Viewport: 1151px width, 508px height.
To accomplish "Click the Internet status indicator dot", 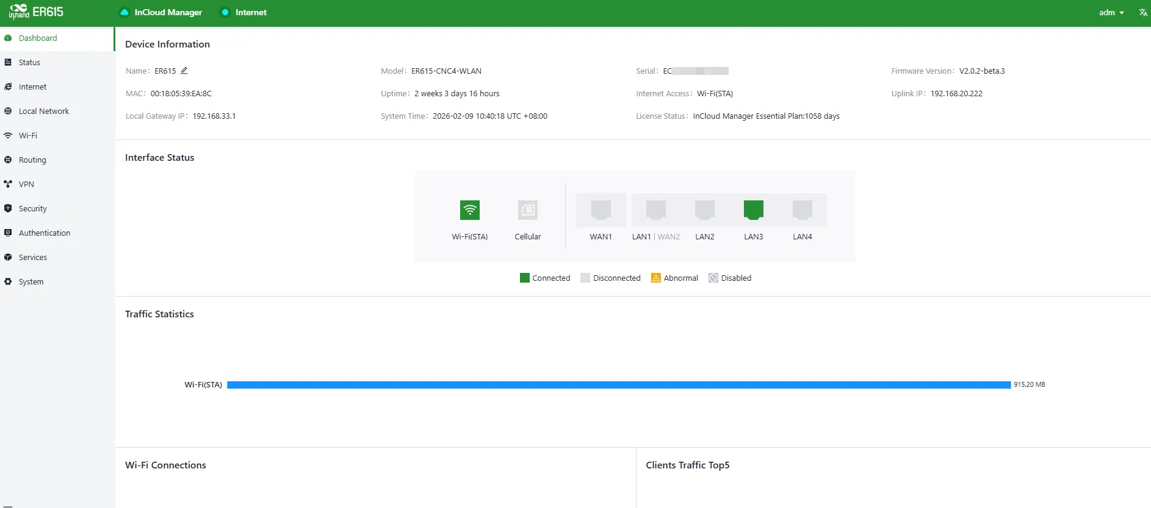I will 225,12.
